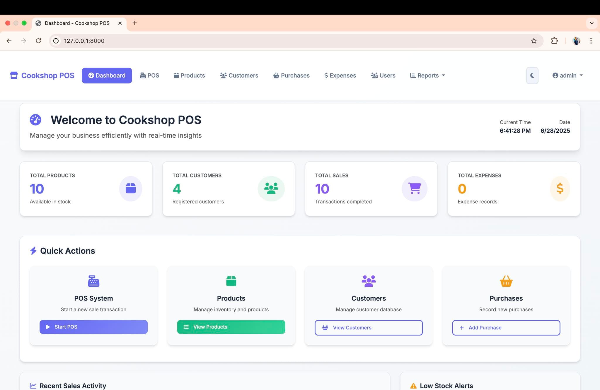Open the Customers nav item

coord(239,76)
